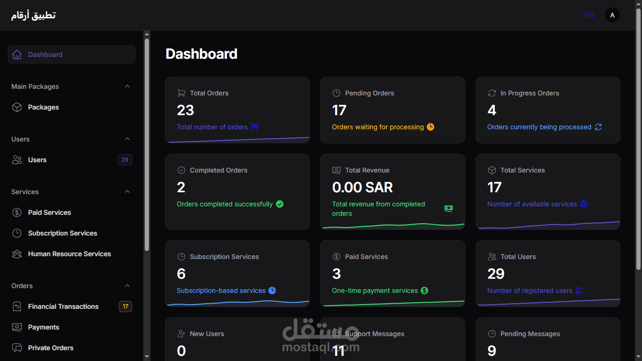Open Financial Transactions in sidebar

point(71,306)
